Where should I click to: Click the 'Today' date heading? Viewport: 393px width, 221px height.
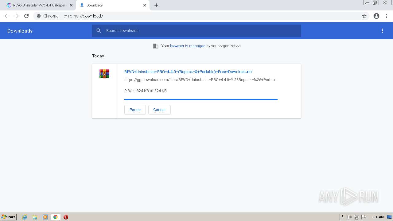98,56
